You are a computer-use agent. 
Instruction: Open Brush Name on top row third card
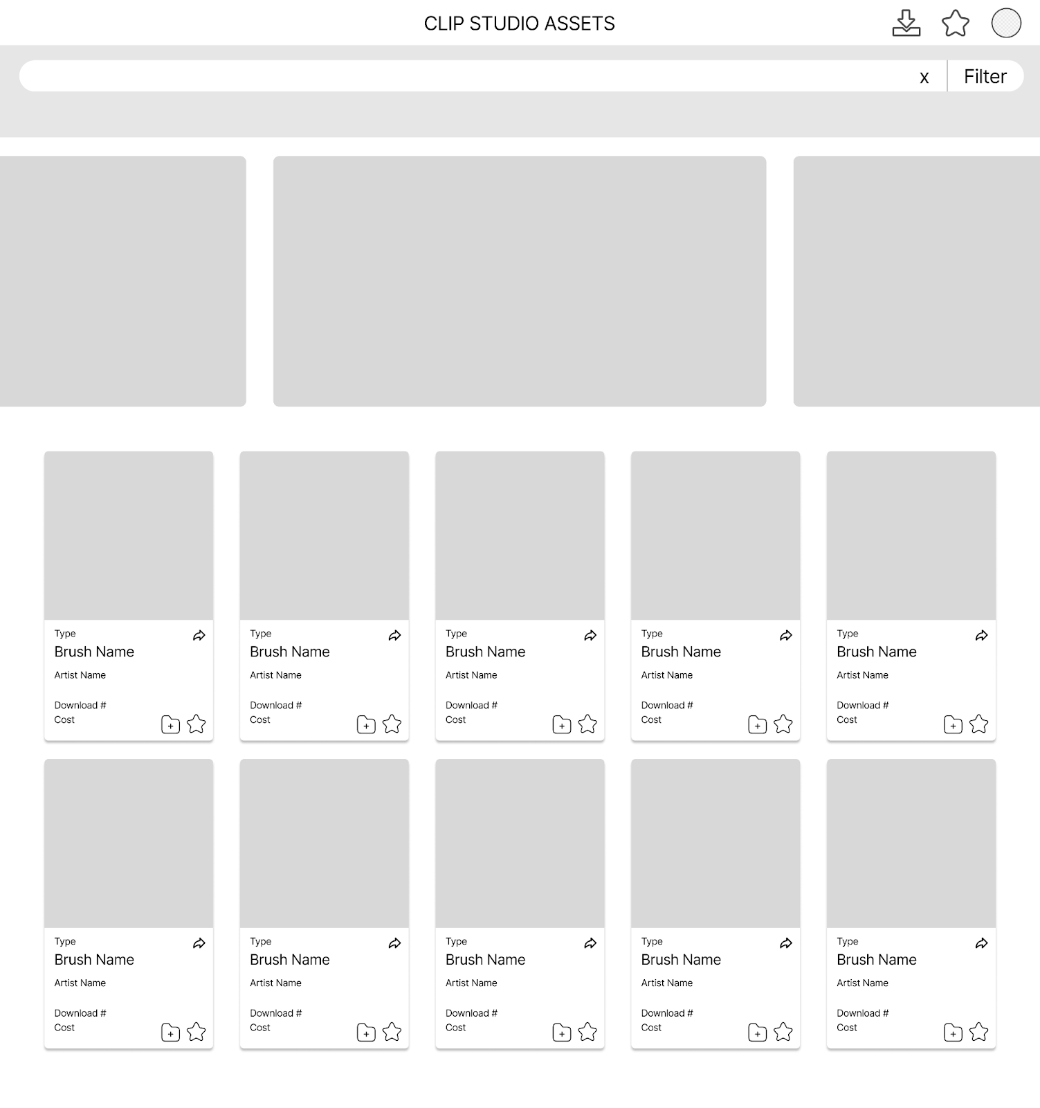tap(485, 652)
